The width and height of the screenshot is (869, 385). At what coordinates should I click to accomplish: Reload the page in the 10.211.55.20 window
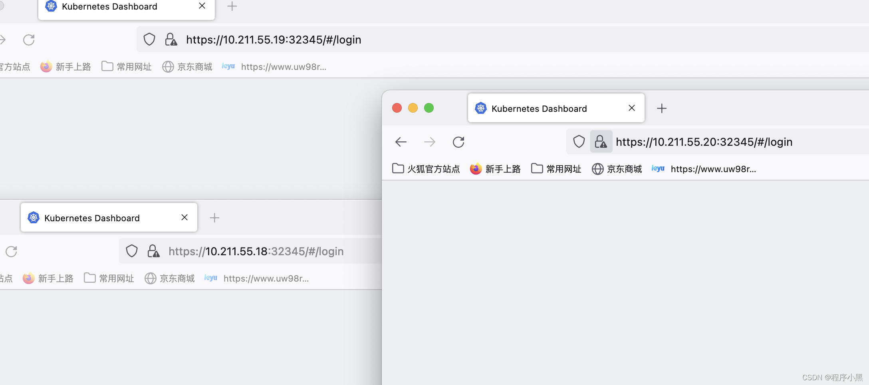coord(458,142)
